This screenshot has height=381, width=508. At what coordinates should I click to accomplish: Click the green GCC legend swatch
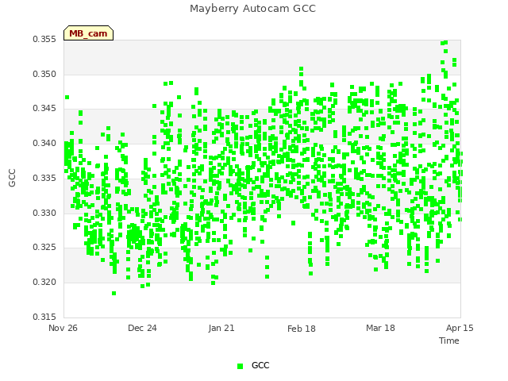point(240,366)
